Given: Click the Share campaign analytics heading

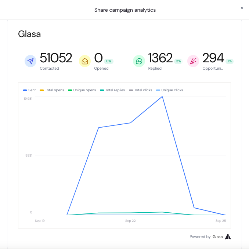Looking at the screenshot, I should tap(125, 10).
